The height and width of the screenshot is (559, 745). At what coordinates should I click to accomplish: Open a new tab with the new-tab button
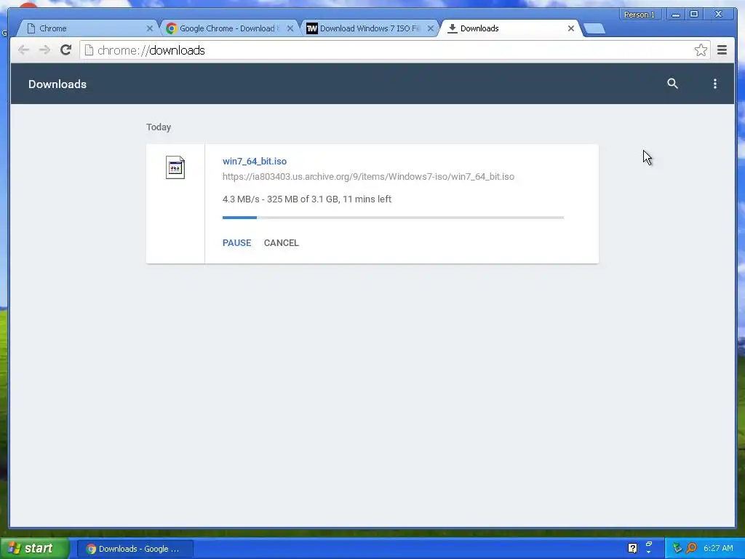594,29
